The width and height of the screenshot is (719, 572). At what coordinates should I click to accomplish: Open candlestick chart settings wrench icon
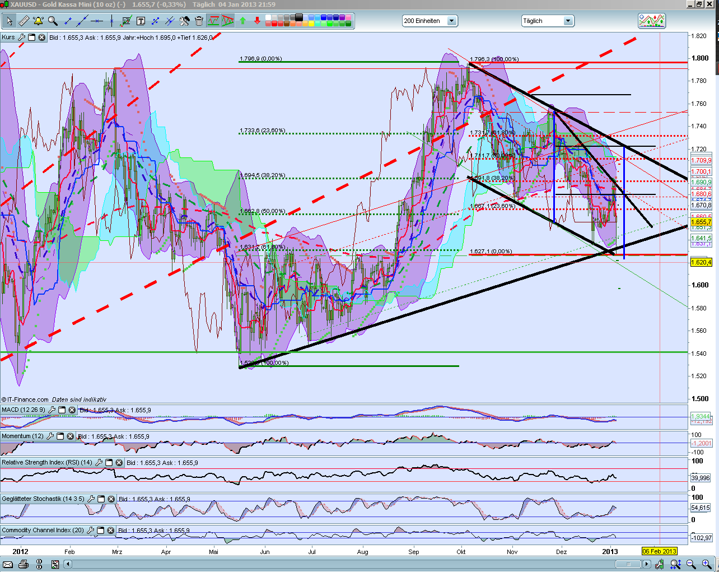[x=661, y=564]
